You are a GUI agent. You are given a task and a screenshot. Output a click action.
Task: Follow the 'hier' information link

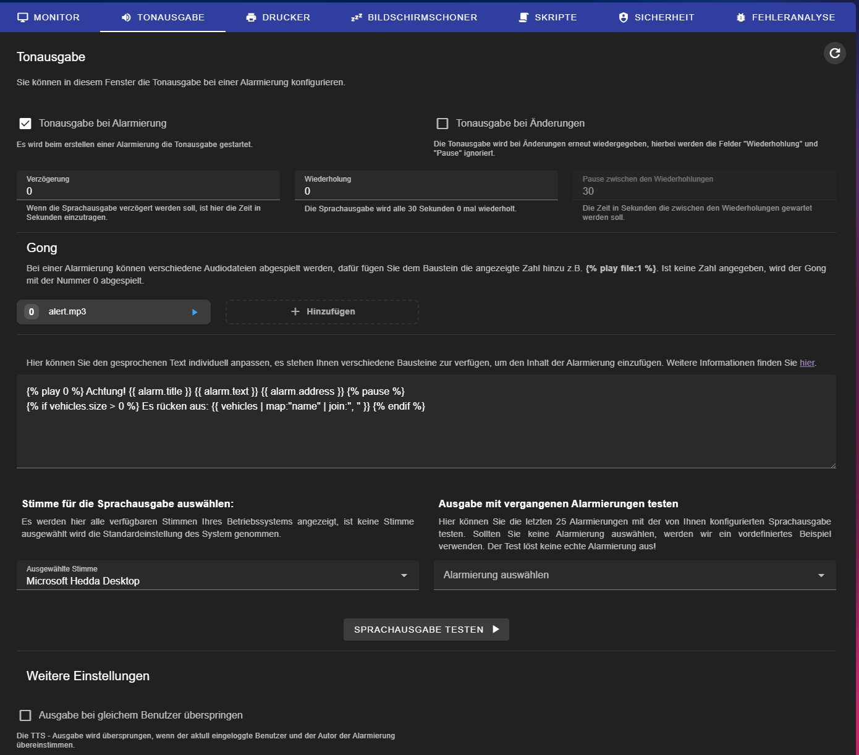(806, 363)
